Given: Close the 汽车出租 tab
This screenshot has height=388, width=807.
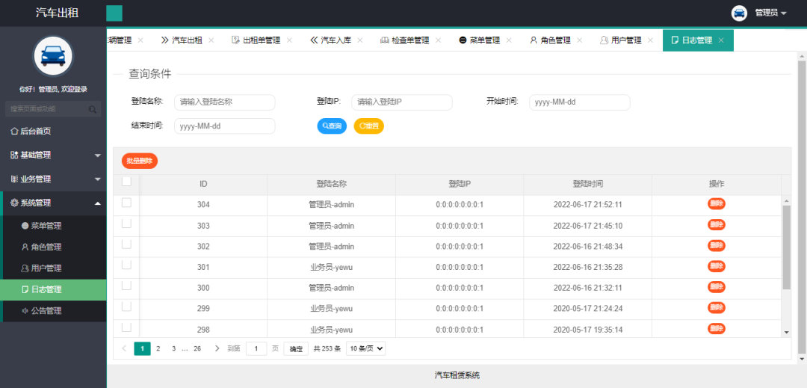Looking at the screenshot, I should pyautogui.click(x=211, y=40).
